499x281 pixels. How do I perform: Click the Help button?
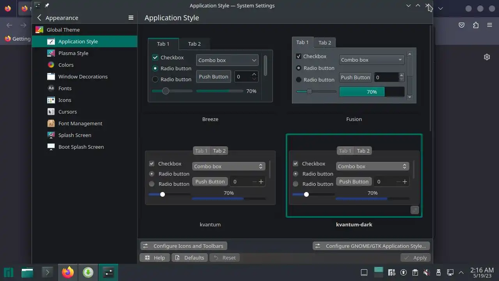(x=154, y=258)
